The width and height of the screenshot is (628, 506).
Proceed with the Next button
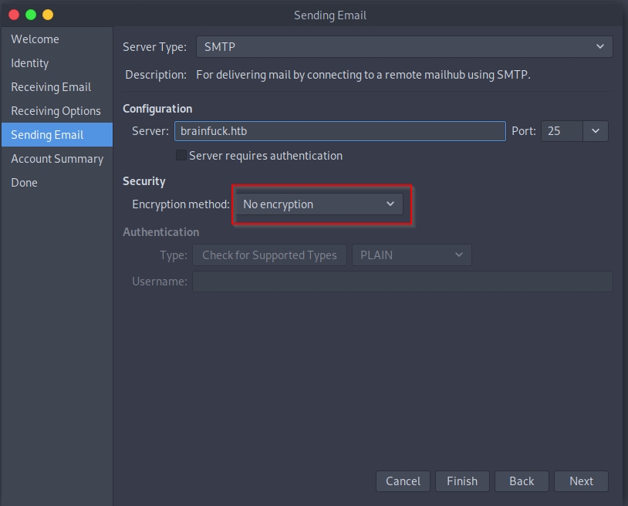click(581, 481)
